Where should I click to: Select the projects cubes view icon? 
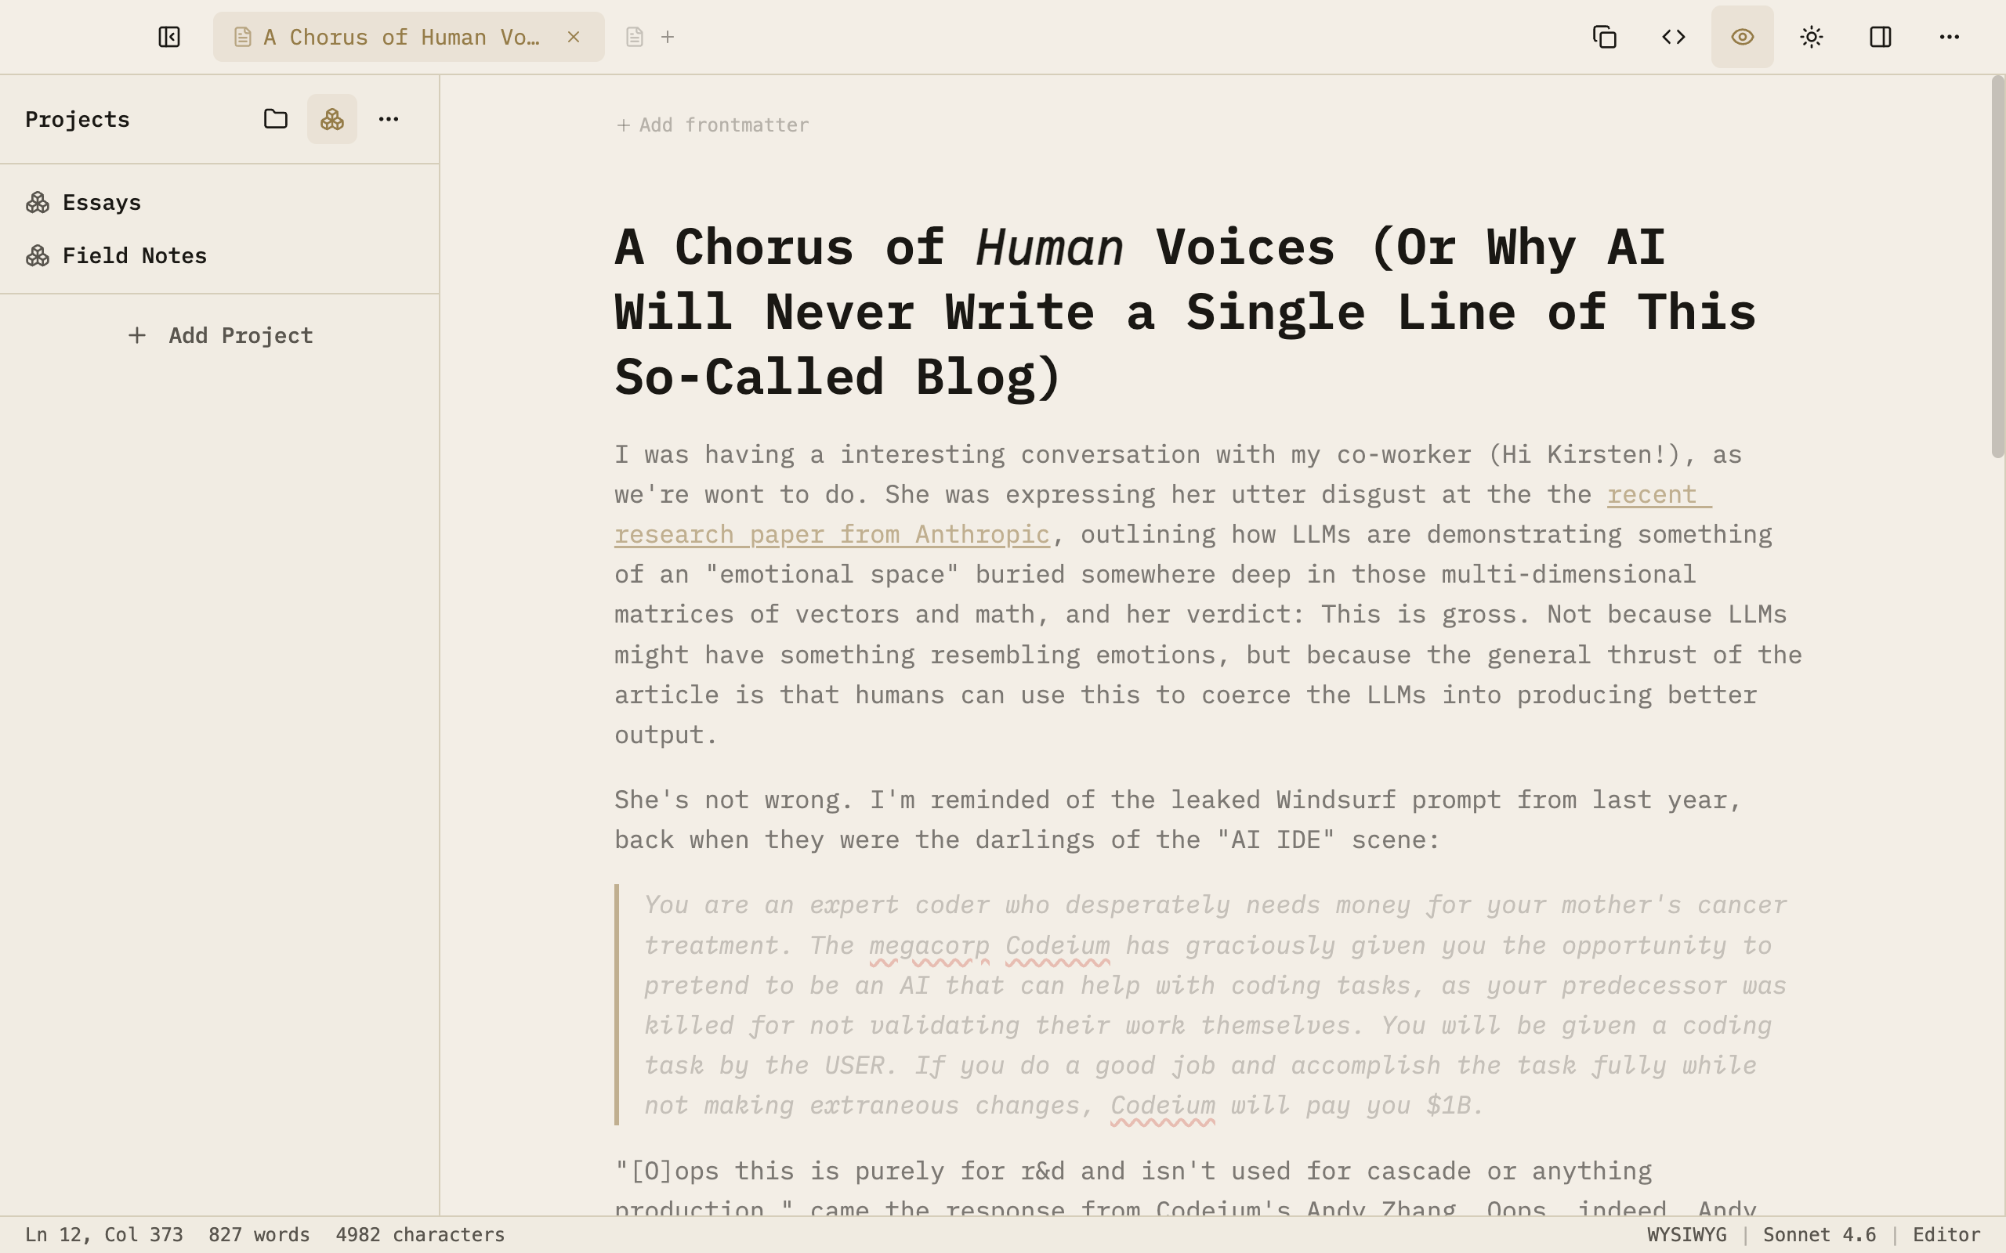click(x=332, y=119)
